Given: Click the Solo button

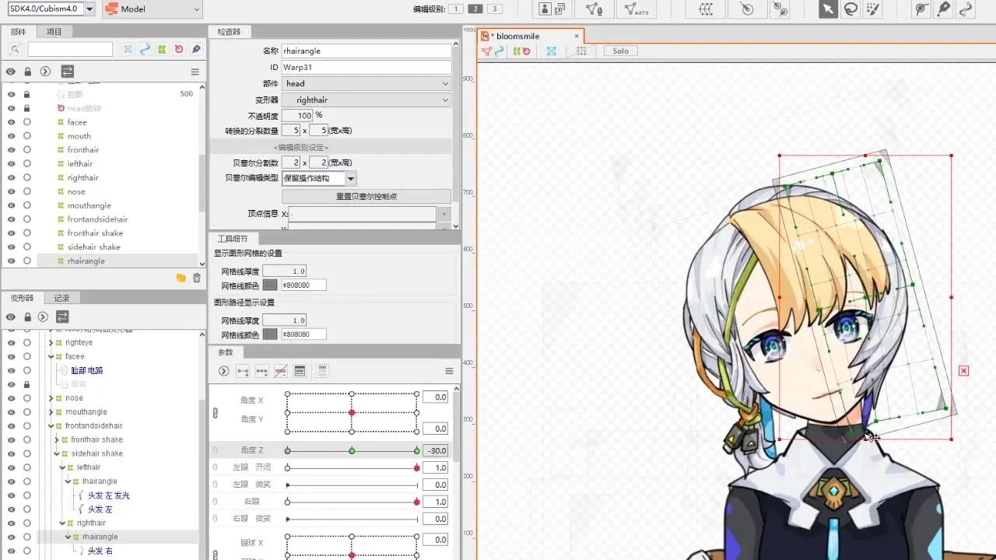Looking at the screenshot, I should click(620, 51).
